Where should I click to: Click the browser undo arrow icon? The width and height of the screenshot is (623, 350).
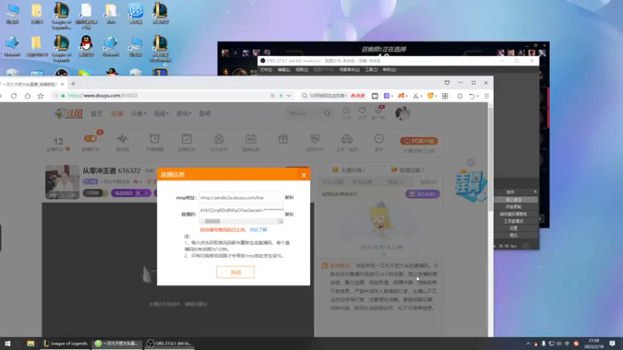tap(472, 96)
